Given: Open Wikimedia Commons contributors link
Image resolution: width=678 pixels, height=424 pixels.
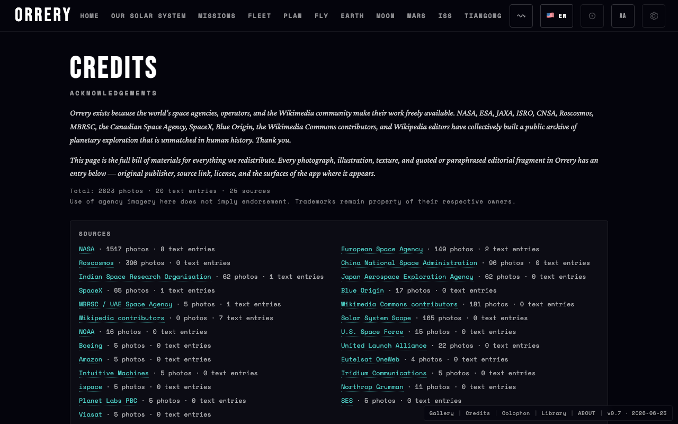Looking at the screenshot, I should [x=399, y=304].
